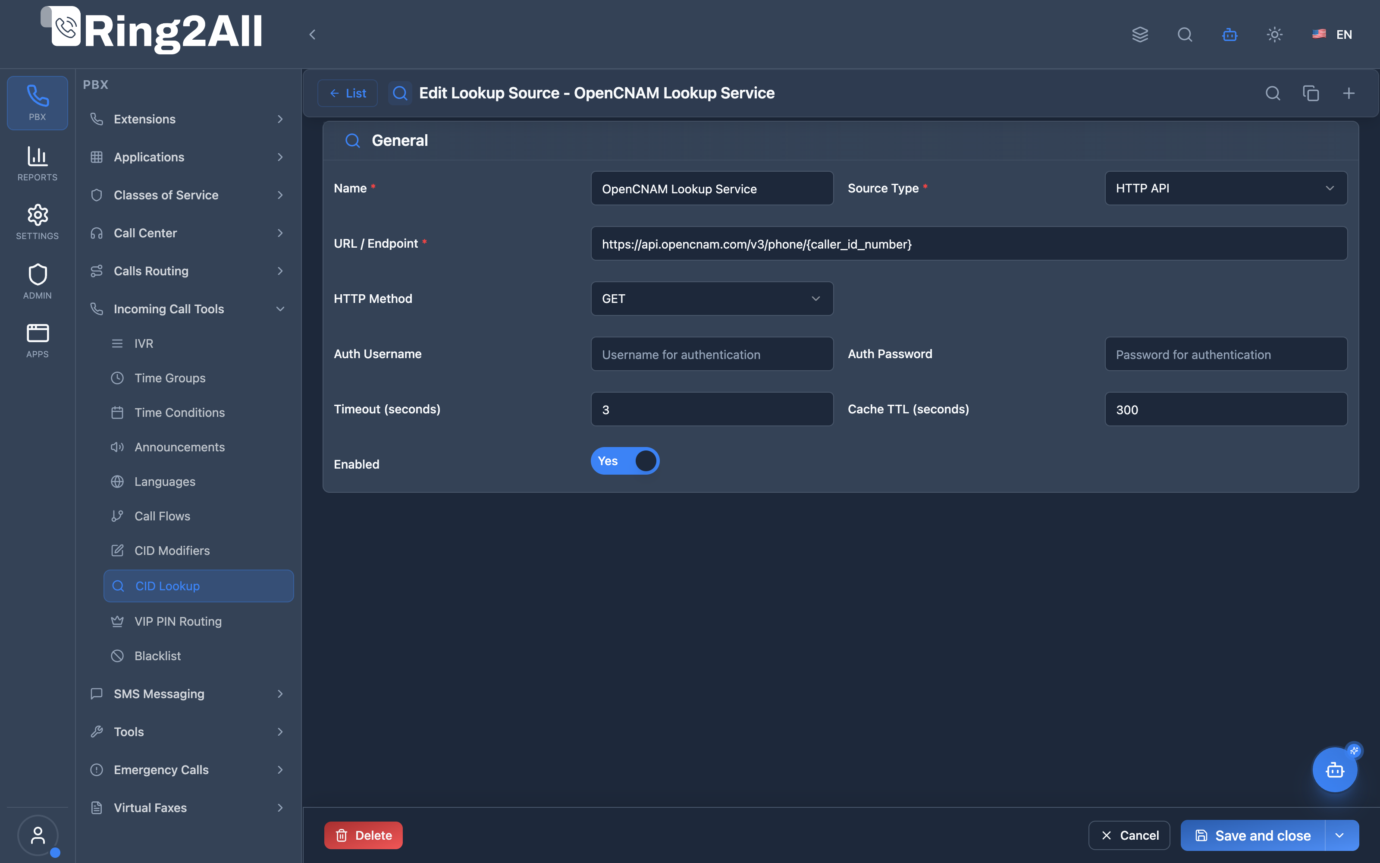1380x863 pixels.
Task: Expand the Classes of Service menu
Action: pyautogui.click(x=187, y=195)
